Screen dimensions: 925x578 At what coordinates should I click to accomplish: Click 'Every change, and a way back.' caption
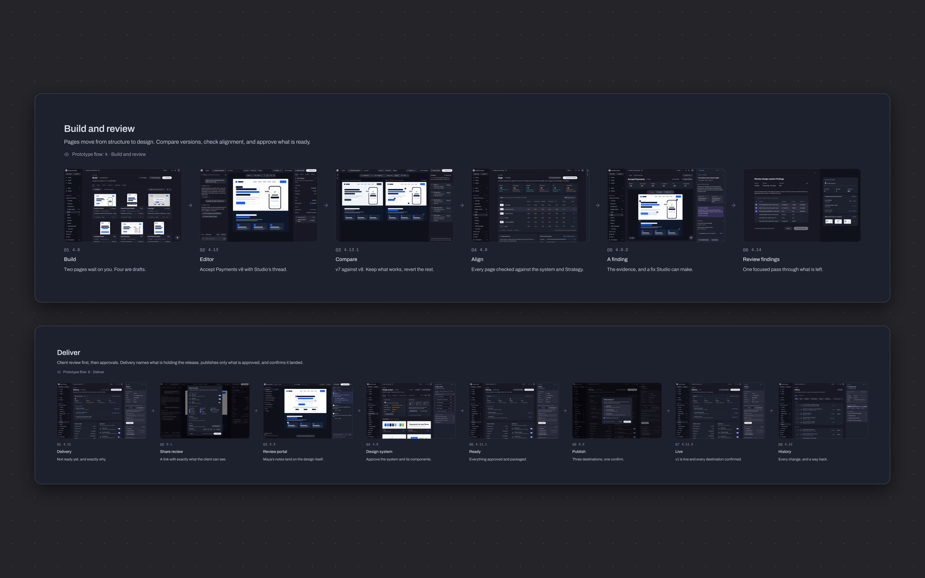(803, 460)
